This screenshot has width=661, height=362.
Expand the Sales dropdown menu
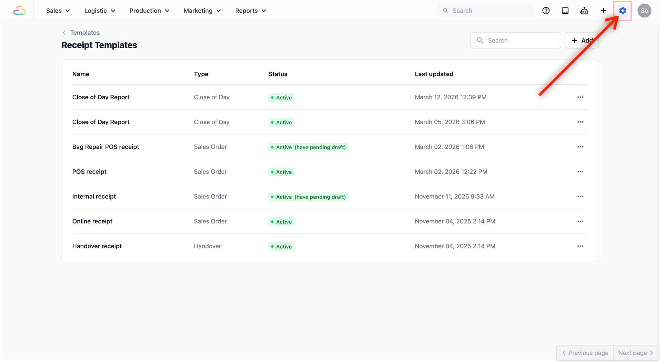click(x=58, y=11)
